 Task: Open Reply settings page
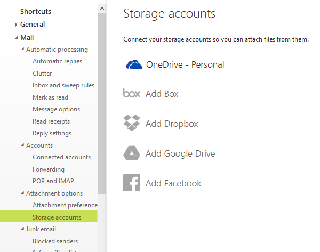(52, 133)
